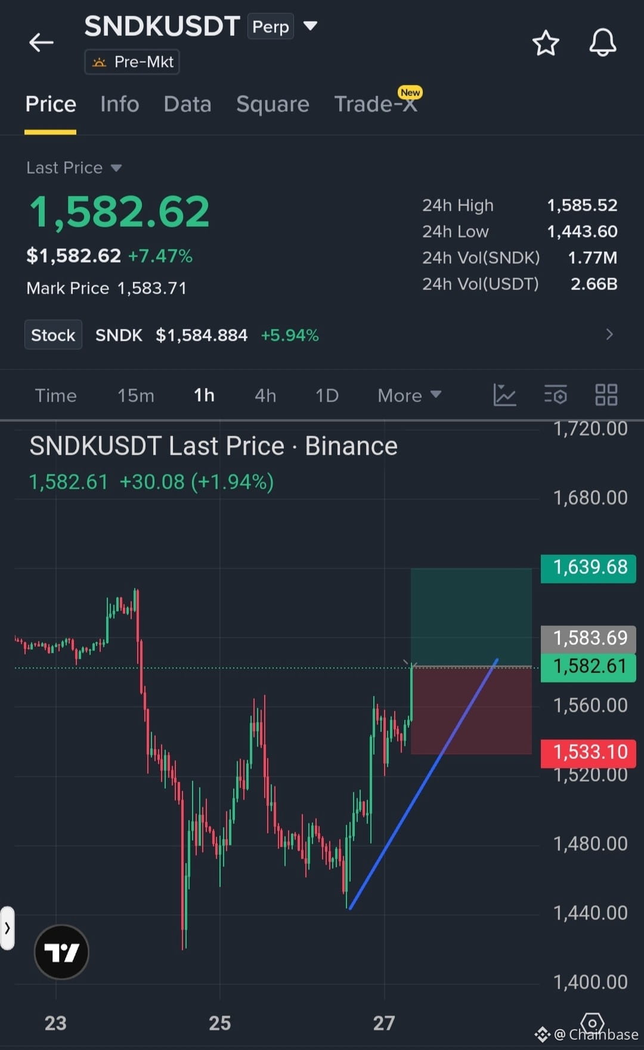This screenshot has height=1050, width=644.
Task: Select the 1D chart interval
Action: [x=327, y=396]
